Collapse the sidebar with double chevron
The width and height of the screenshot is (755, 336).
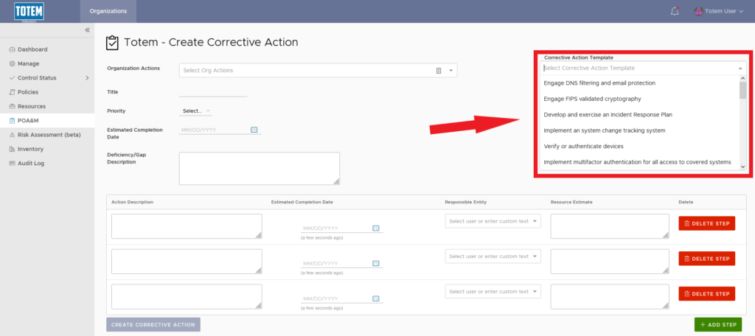pyautogui.click(x=87, y=30)
